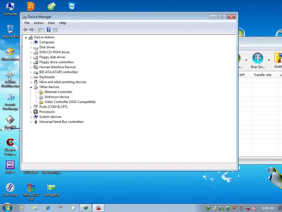
Task: Select the Ethernet Controller device
Action: click(x=58, y=92)
